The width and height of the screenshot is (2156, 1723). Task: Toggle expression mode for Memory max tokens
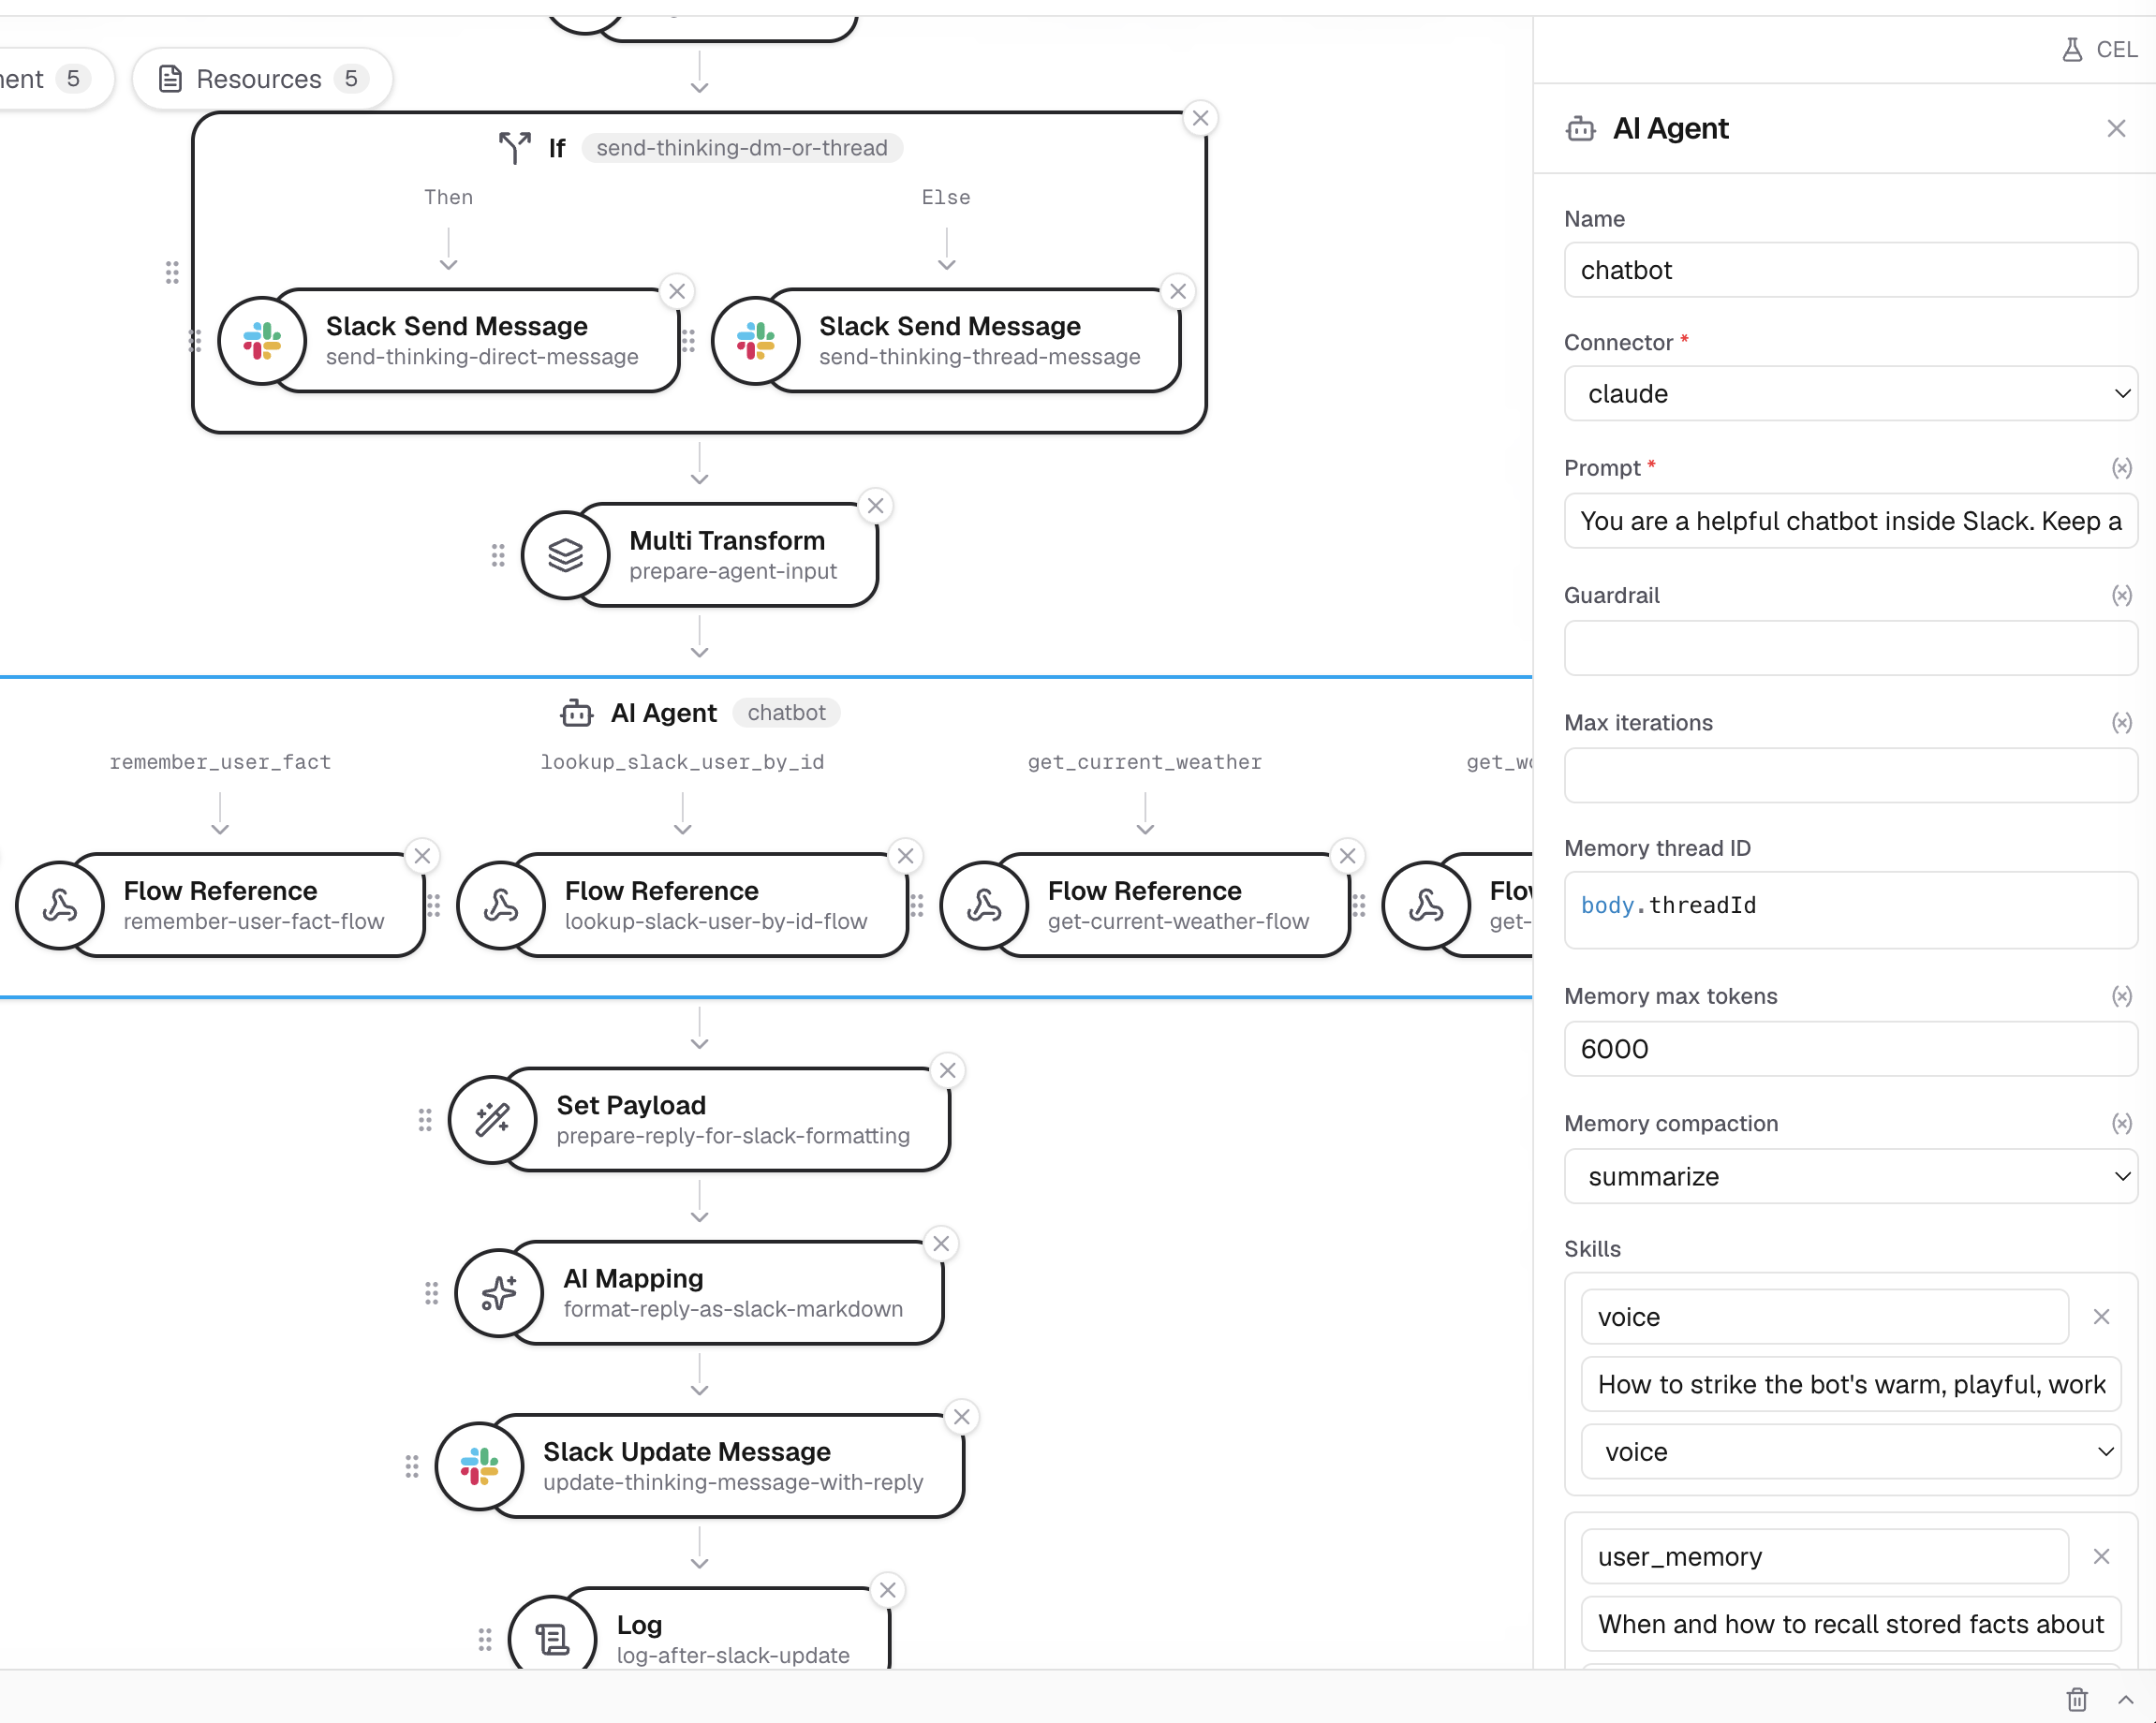coord(2121,996)
